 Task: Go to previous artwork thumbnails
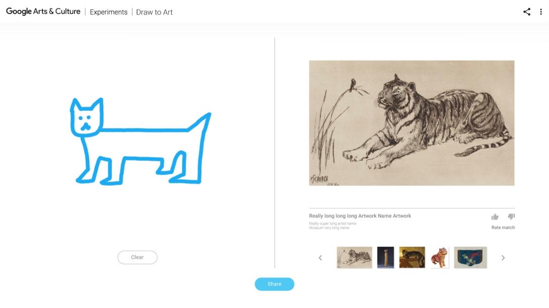(x=320, y=258)
